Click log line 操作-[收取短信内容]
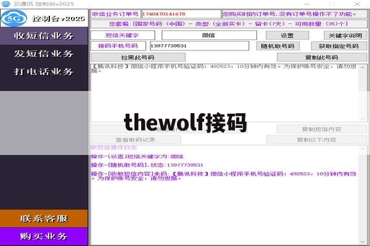Screen dimensions: 370x246 224,176
